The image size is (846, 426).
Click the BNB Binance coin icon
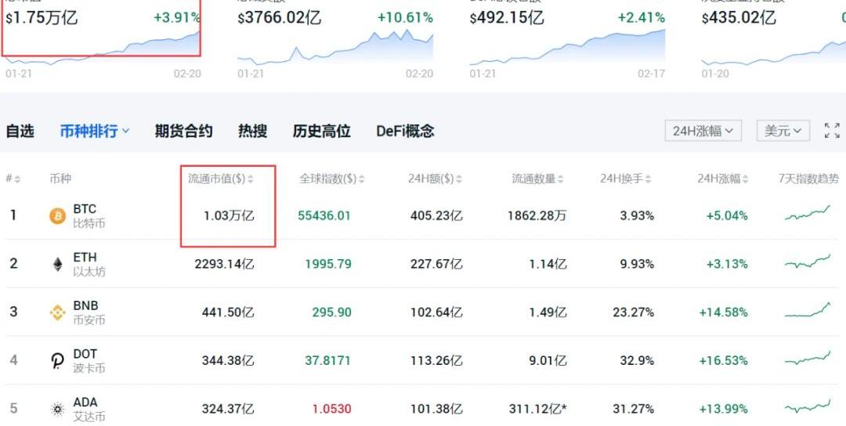click(x=58, y=312)
